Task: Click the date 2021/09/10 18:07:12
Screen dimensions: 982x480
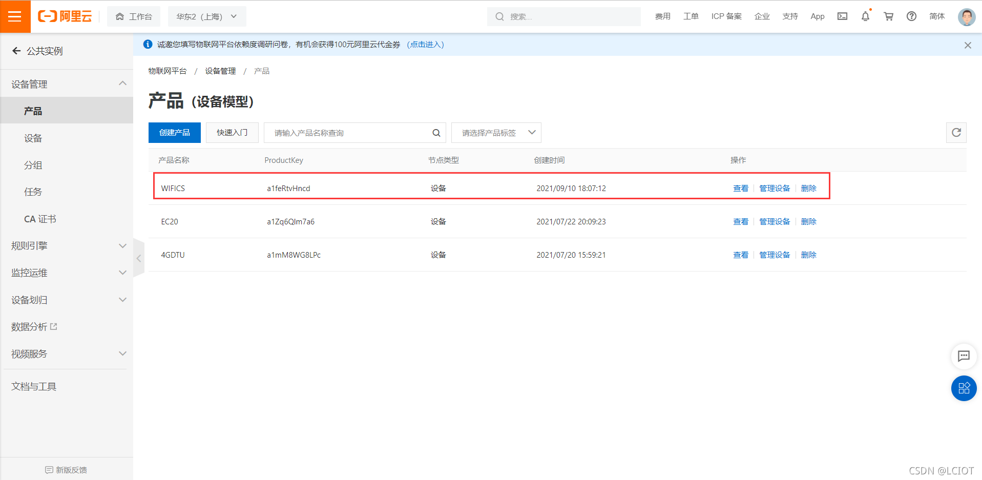Action: pos(571,188)
